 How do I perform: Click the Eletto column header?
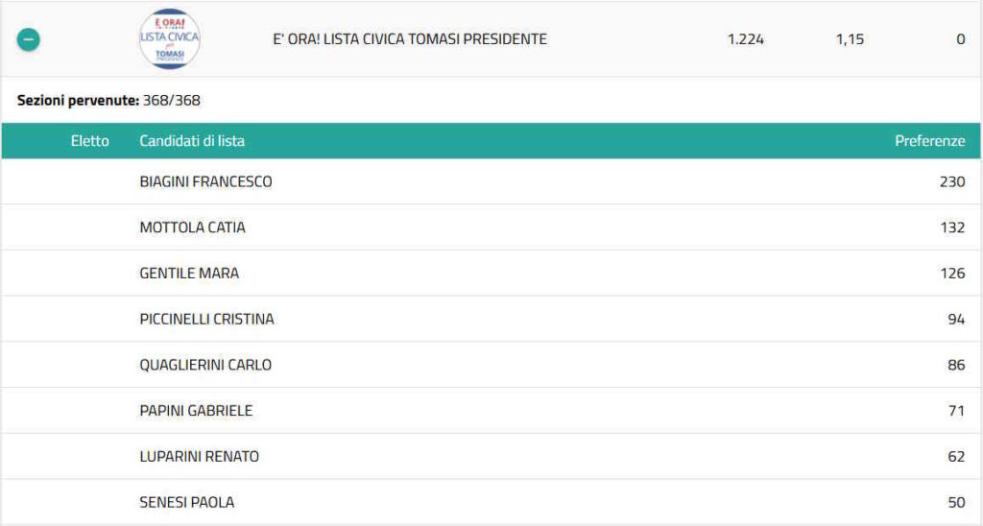tap(90, 141)
